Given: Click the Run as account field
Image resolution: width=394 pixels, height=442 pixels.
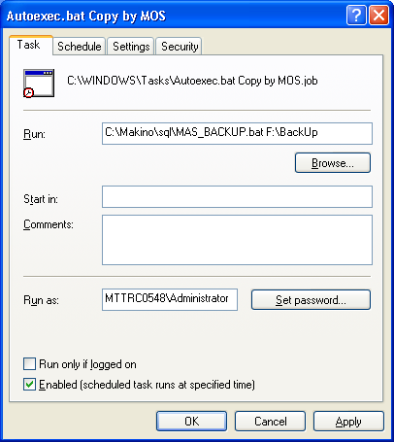Looking at the screenshot, I should point(170,299).
